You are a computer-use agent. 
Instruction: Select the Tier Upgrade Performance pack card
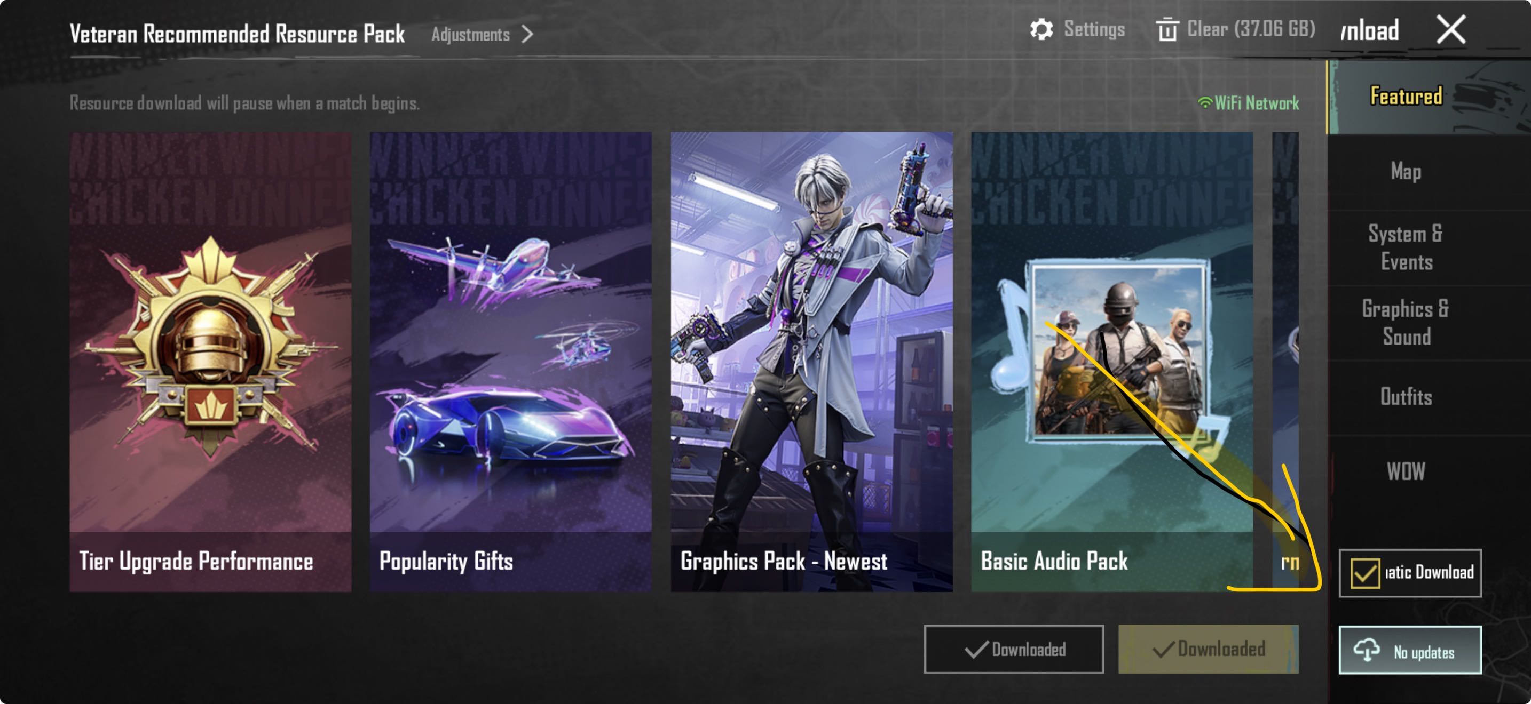click(x=210, y=362)
